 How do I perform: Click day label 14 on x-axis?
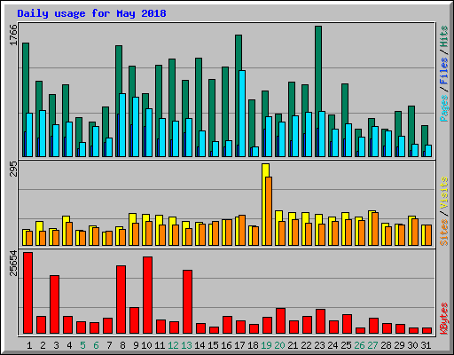tap(200, 345)
